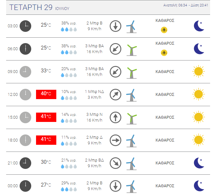The image size is (213, 194).
Task: Click the sunrise and sunset times text
Action: point(186,5)
